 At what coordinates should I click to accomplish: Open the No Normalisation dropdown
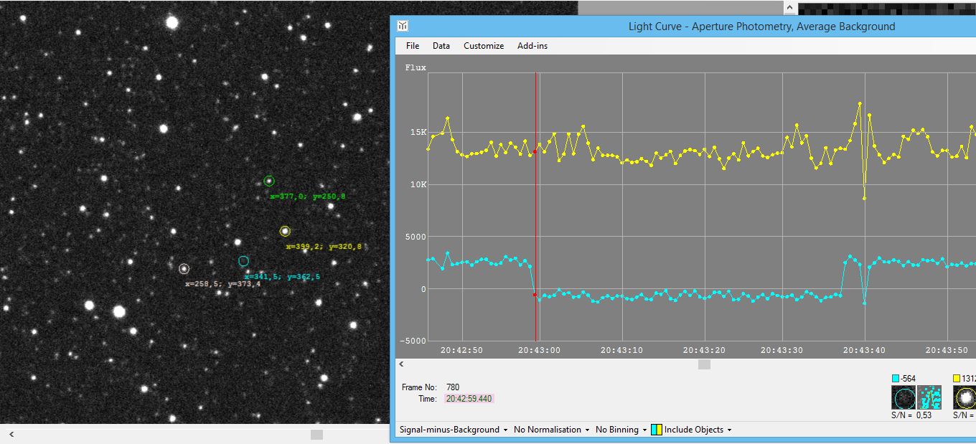click(551, 430)
